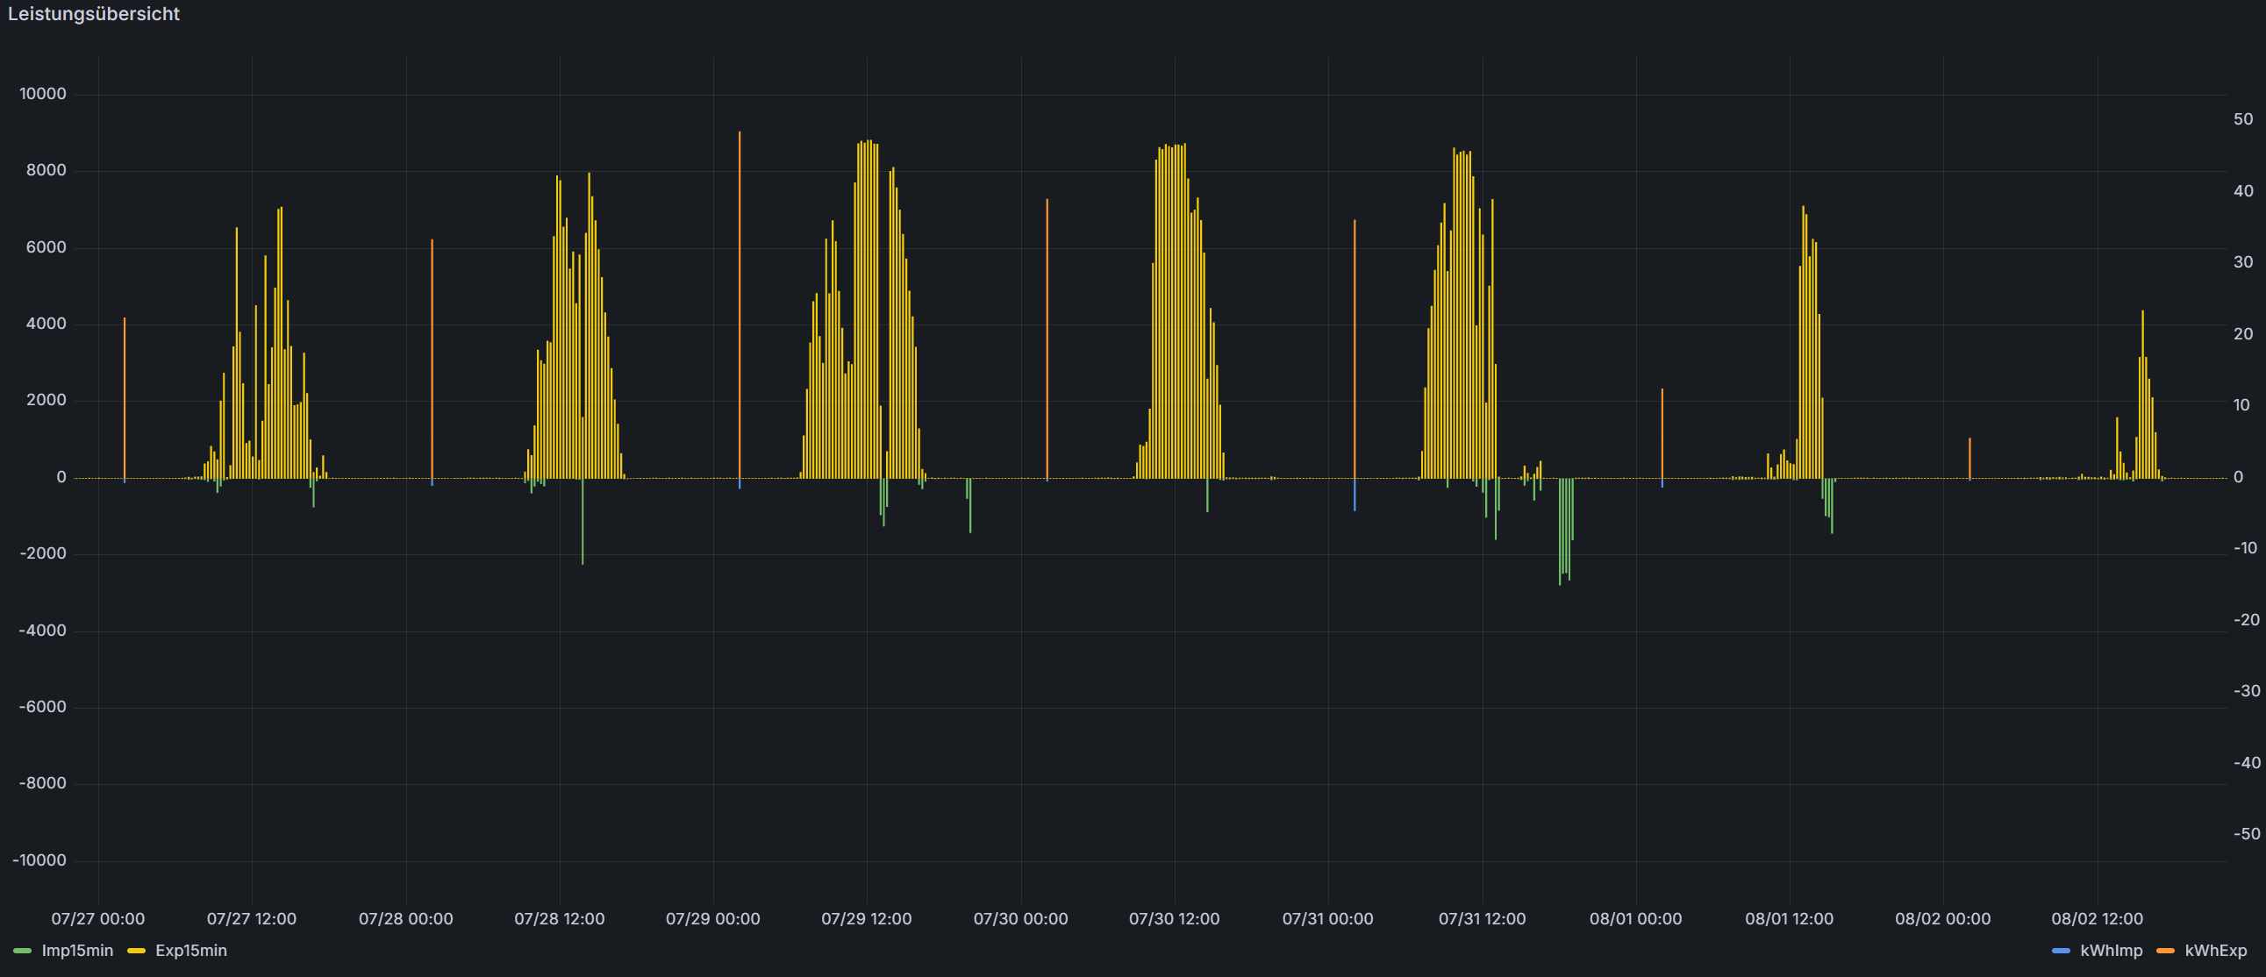Click the 07/31 00:00 time axis label
Viewport: 2266px width, 977px height.
click(1327, 919)
